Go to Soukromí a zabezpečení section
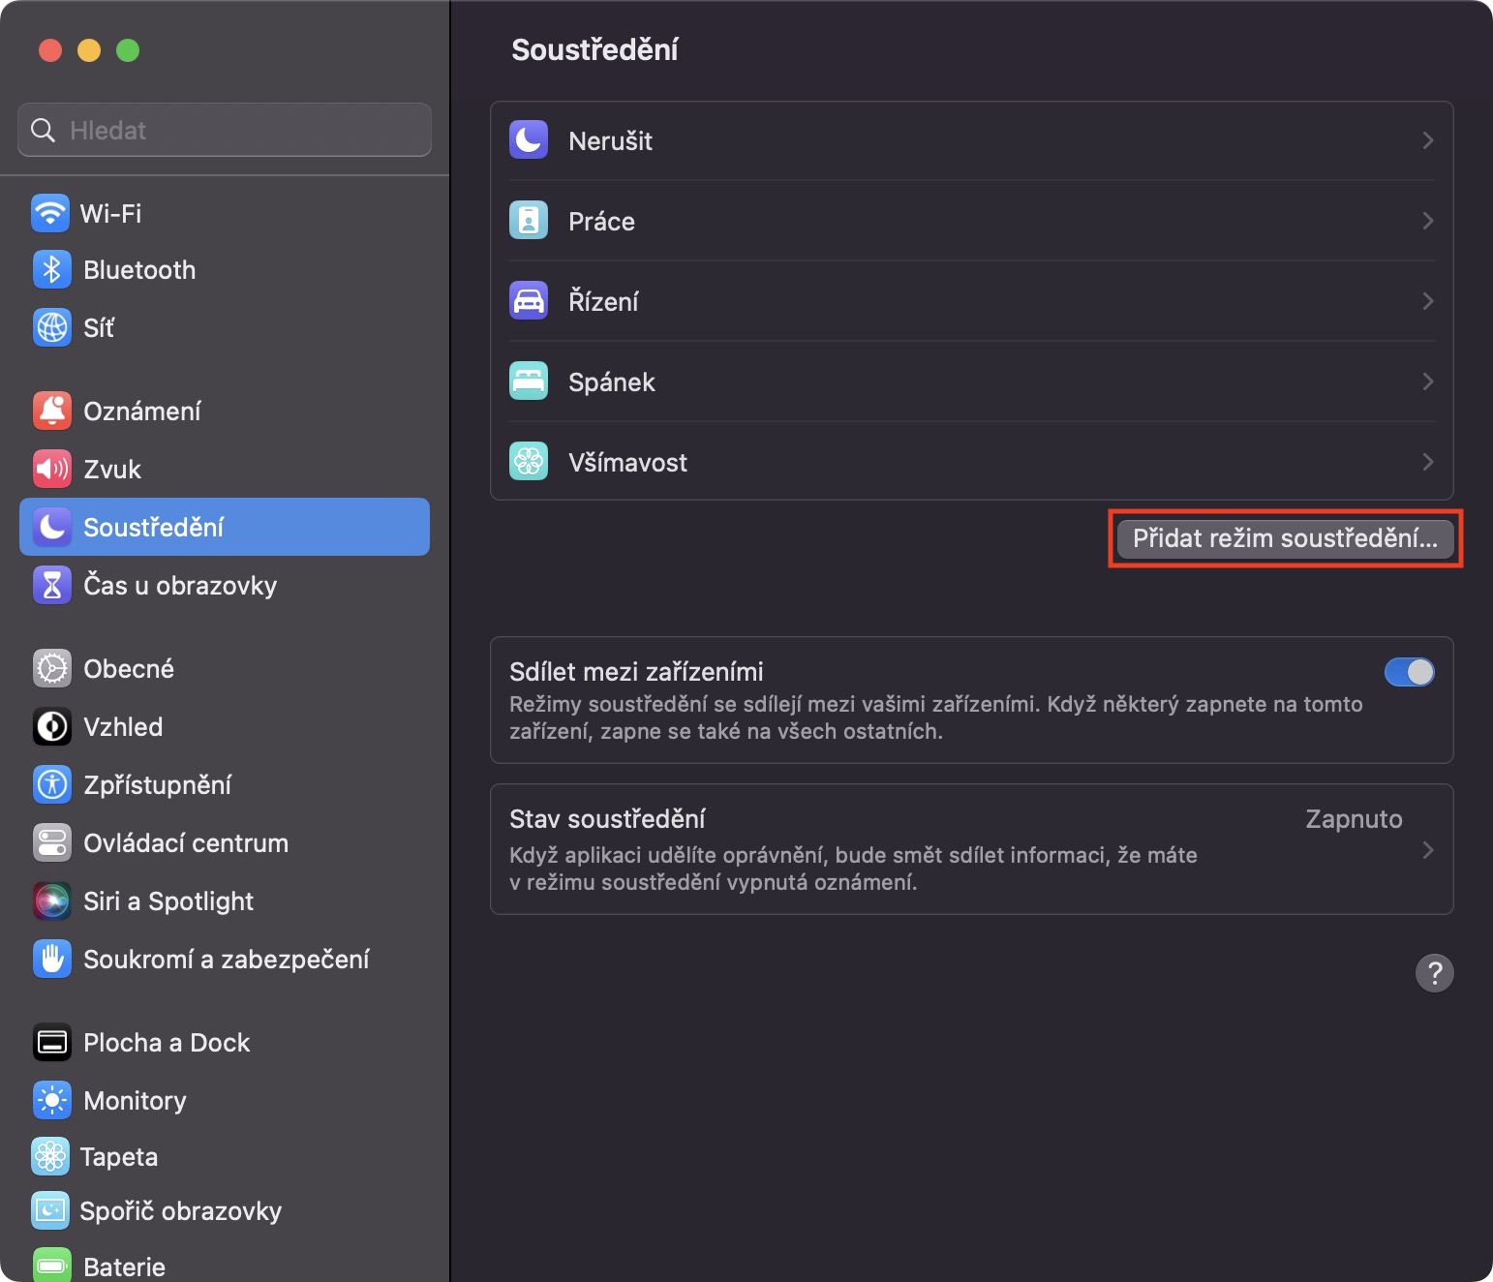1493x1282 pixels. [226, 960]
